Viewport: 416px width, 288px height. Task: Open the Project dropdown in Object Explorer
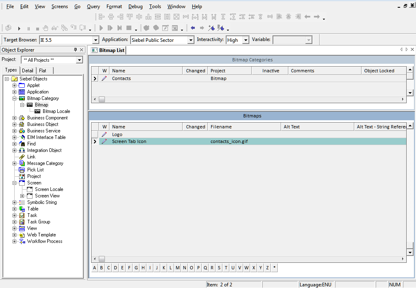tap(79, 60)
